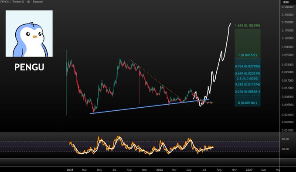Click the 2027 year time label
This screenshot has height=172, width=296.
tap(249, 170)
